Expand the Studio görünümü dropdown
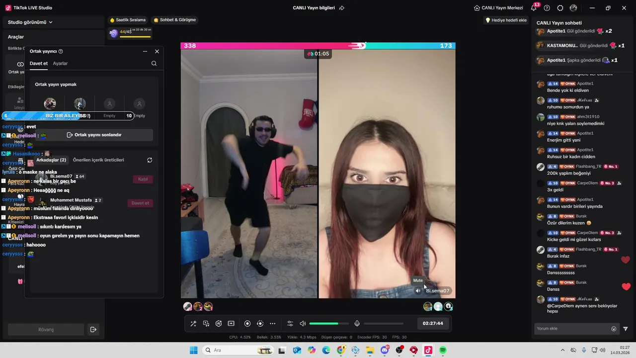The width and height of the screenshot is (636, 358). [30, 22]
